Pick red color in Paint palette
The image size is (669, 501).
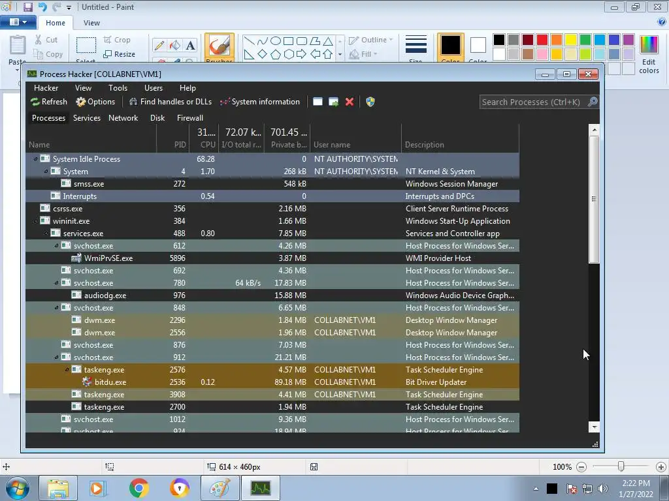[x=542, y=40]
